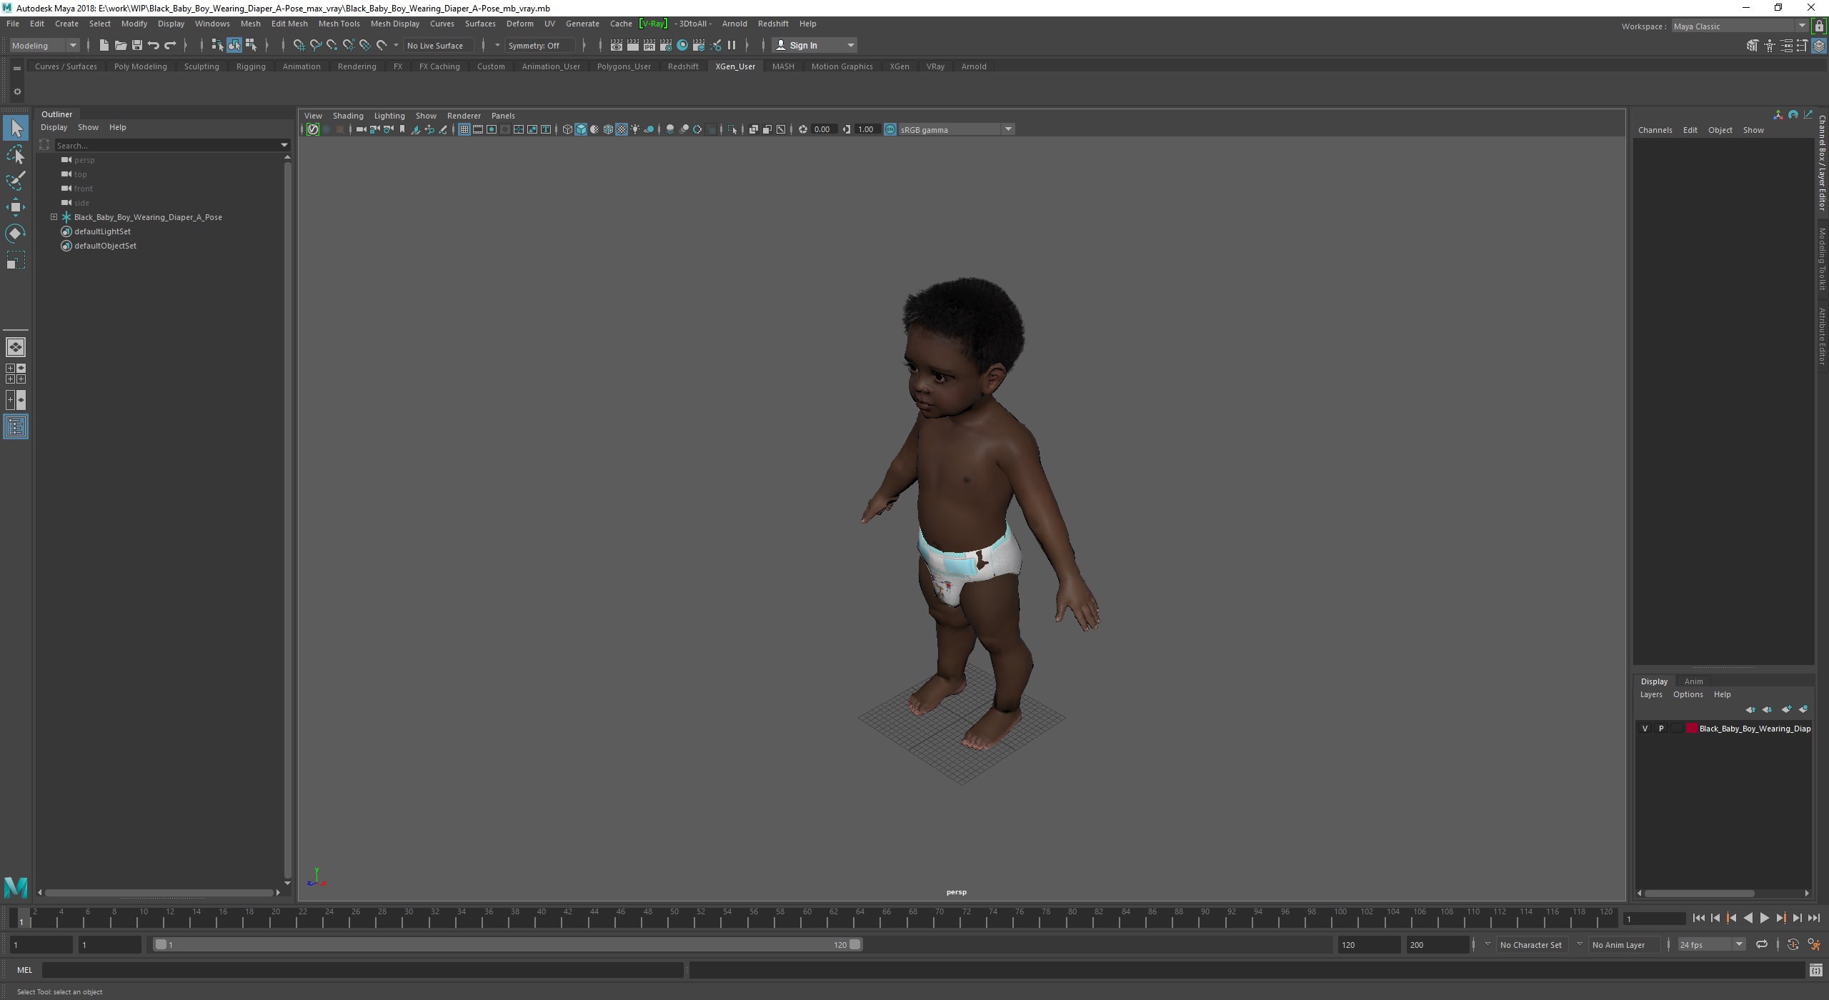The width and height of the screenshot is (1829, 1000).
Task: Click the Sign In button
Action: pyautogui.click(x=803, y=45)
